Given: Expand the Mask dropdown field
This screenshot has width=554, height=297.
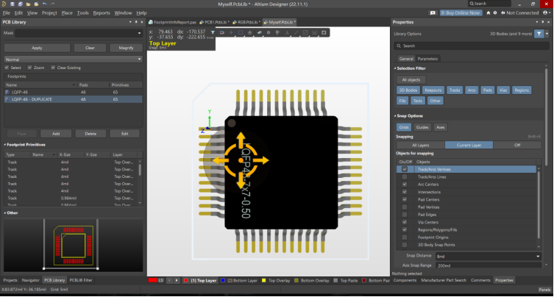Looking at the screenshot, I should 139,33.
